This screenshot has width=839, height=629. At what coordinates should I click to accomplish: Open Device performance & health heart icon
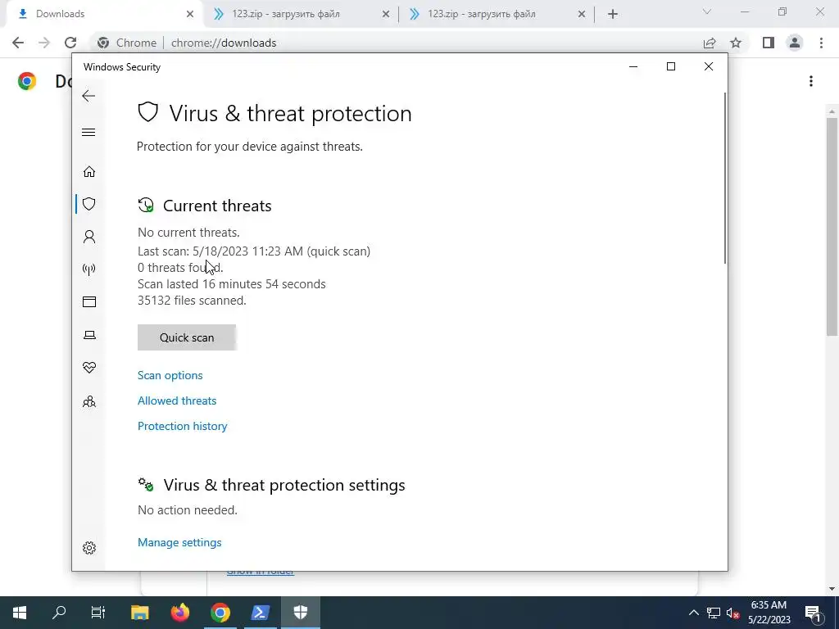click(x=88, y=368)
